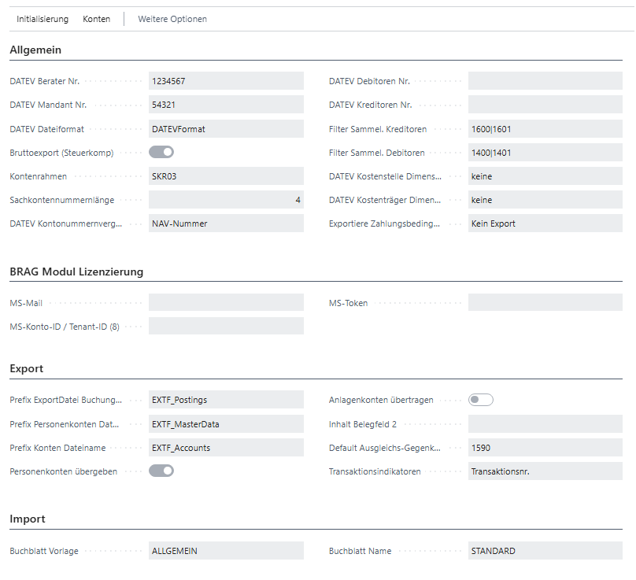Toggle Personenkonten übergeben switch
Image resolution: width=636 pixels, height=580 pixels.
(x=161, y=471)
